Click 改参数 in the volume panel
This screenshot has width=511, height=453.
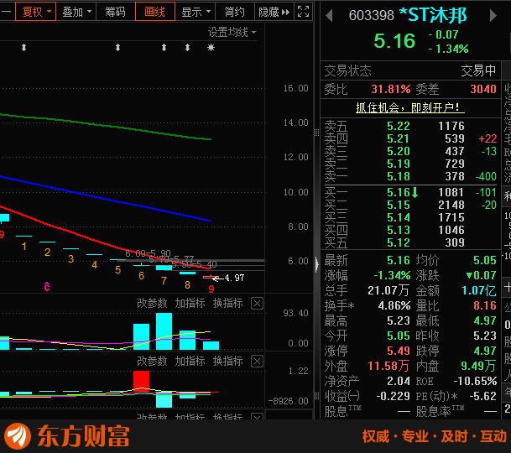pos(152,303)
